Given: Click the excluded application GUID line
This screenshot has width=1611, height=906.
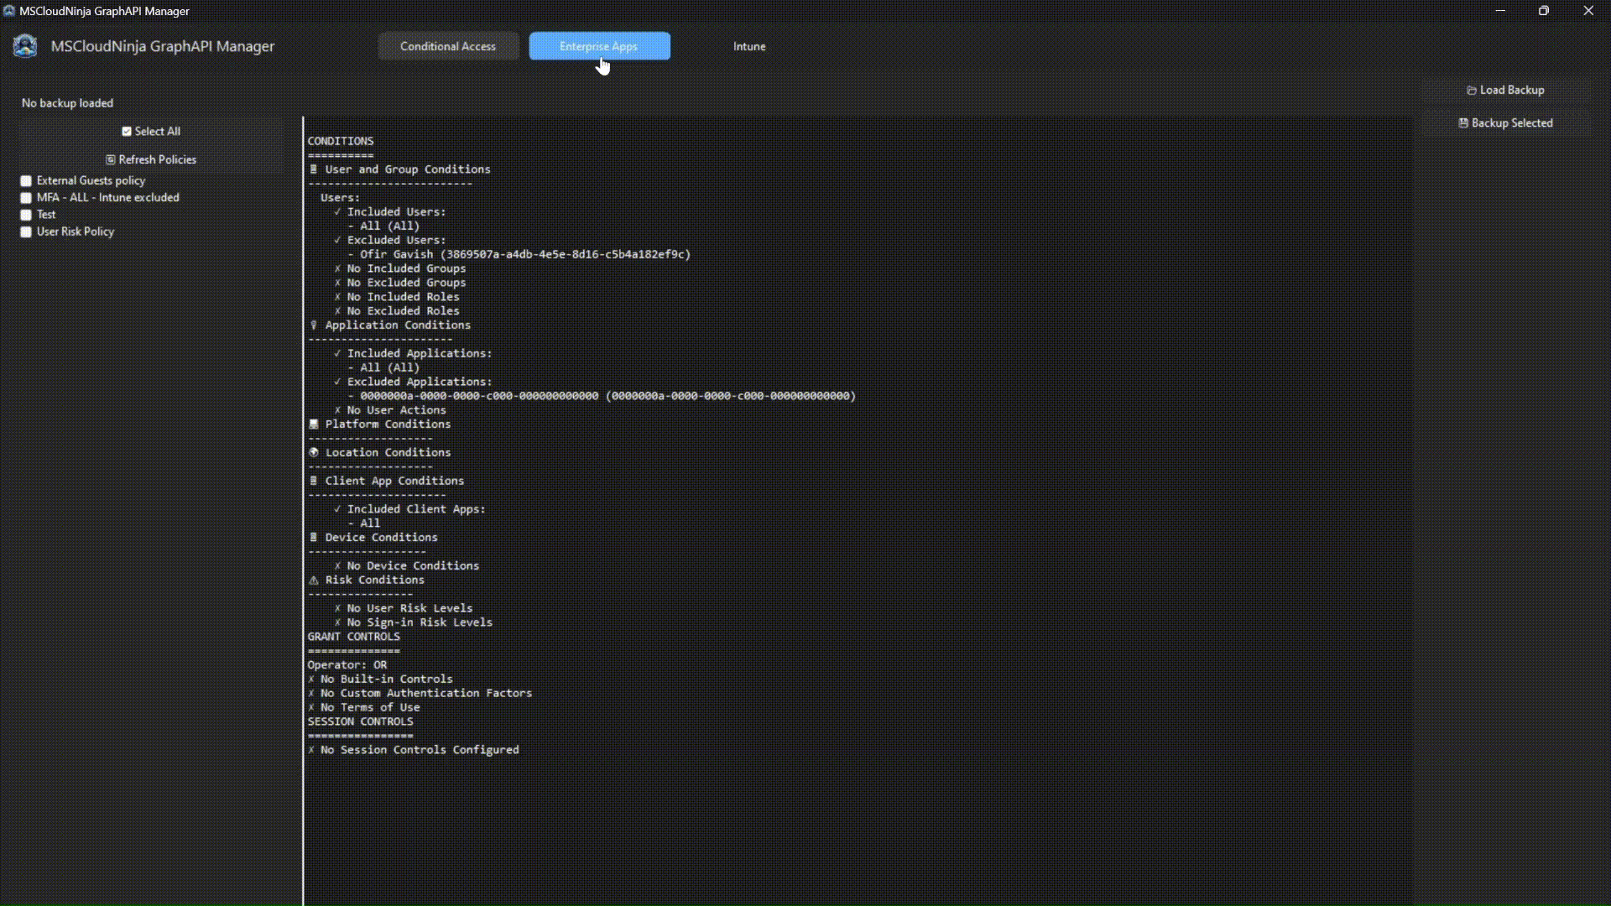Looking at the screenshot, I should coord(602,396).
